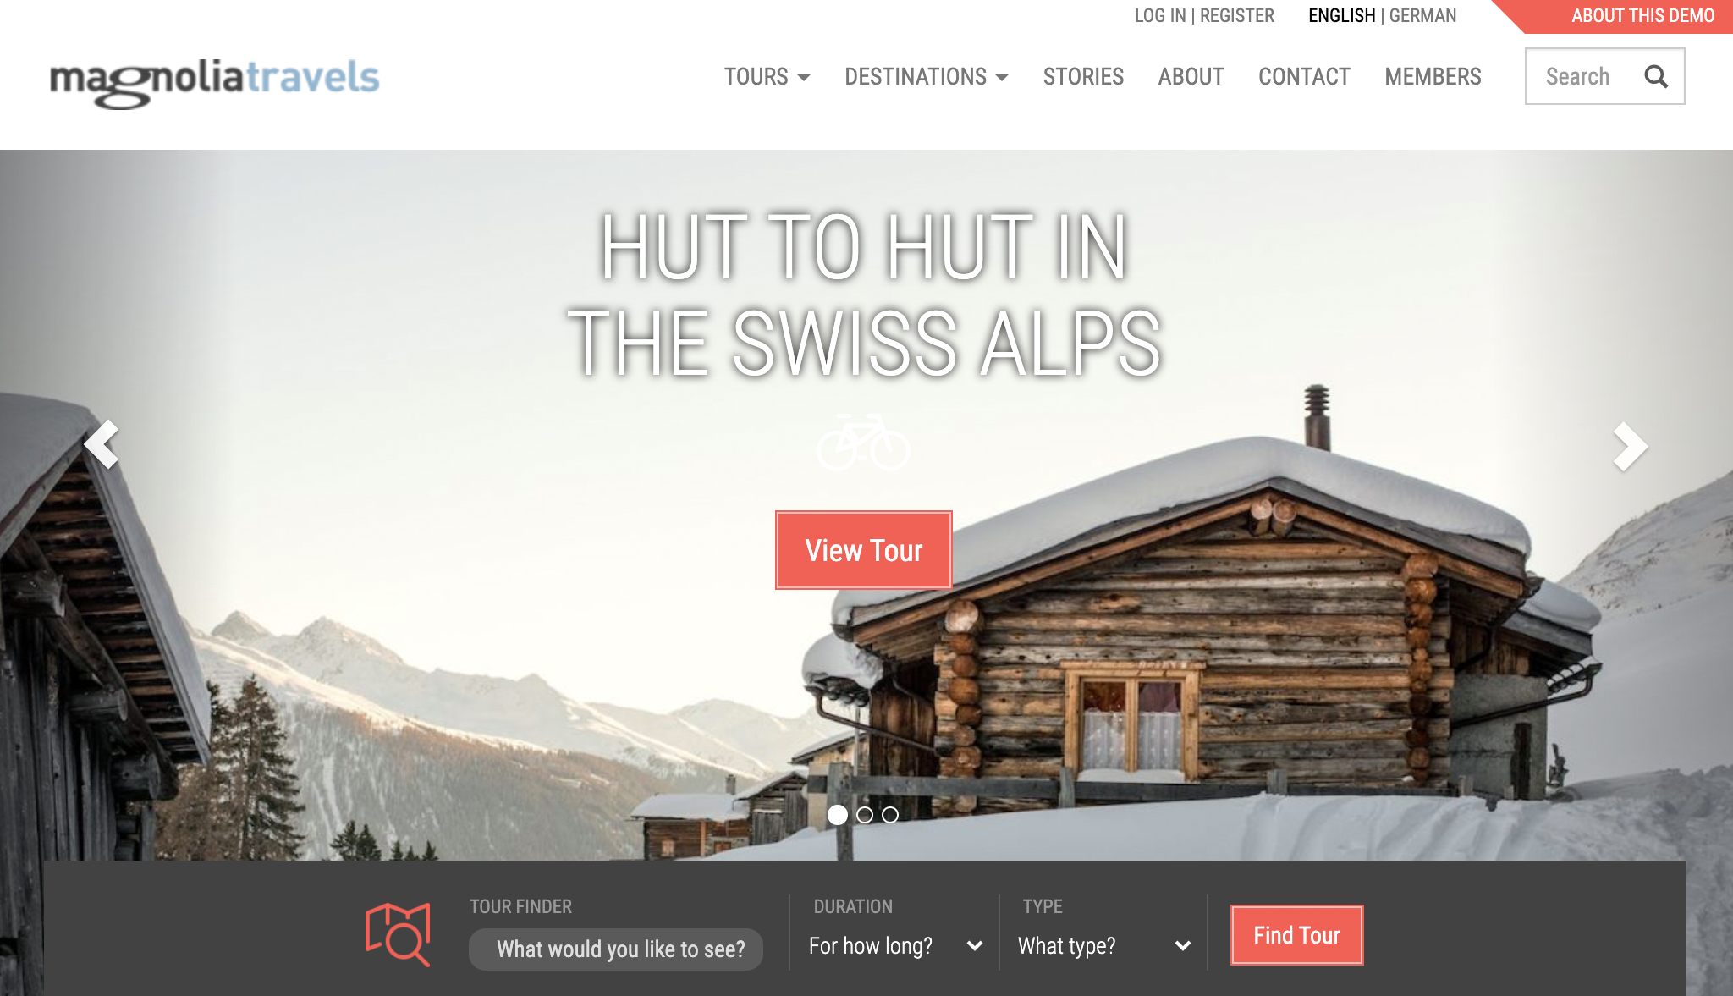Click the Magnolia Travels logo
This screenshot has width=1733, height=996.
click(x=215, y=82)
